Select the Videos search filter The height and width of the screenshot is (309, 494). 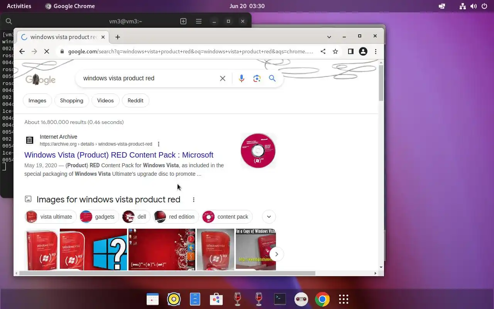tap(105, 100)
